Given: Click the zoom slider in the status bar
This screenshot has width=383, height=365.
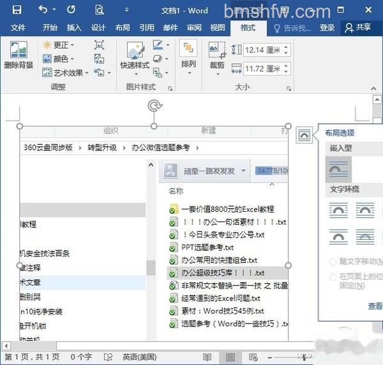Looking at the screenshot, I should (x=289, y=358).
